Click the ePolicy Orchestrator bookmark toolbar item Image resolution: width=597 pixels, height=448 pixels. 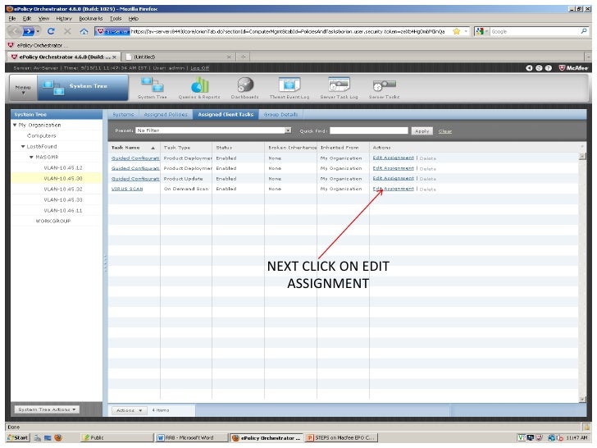coord(38,45)
